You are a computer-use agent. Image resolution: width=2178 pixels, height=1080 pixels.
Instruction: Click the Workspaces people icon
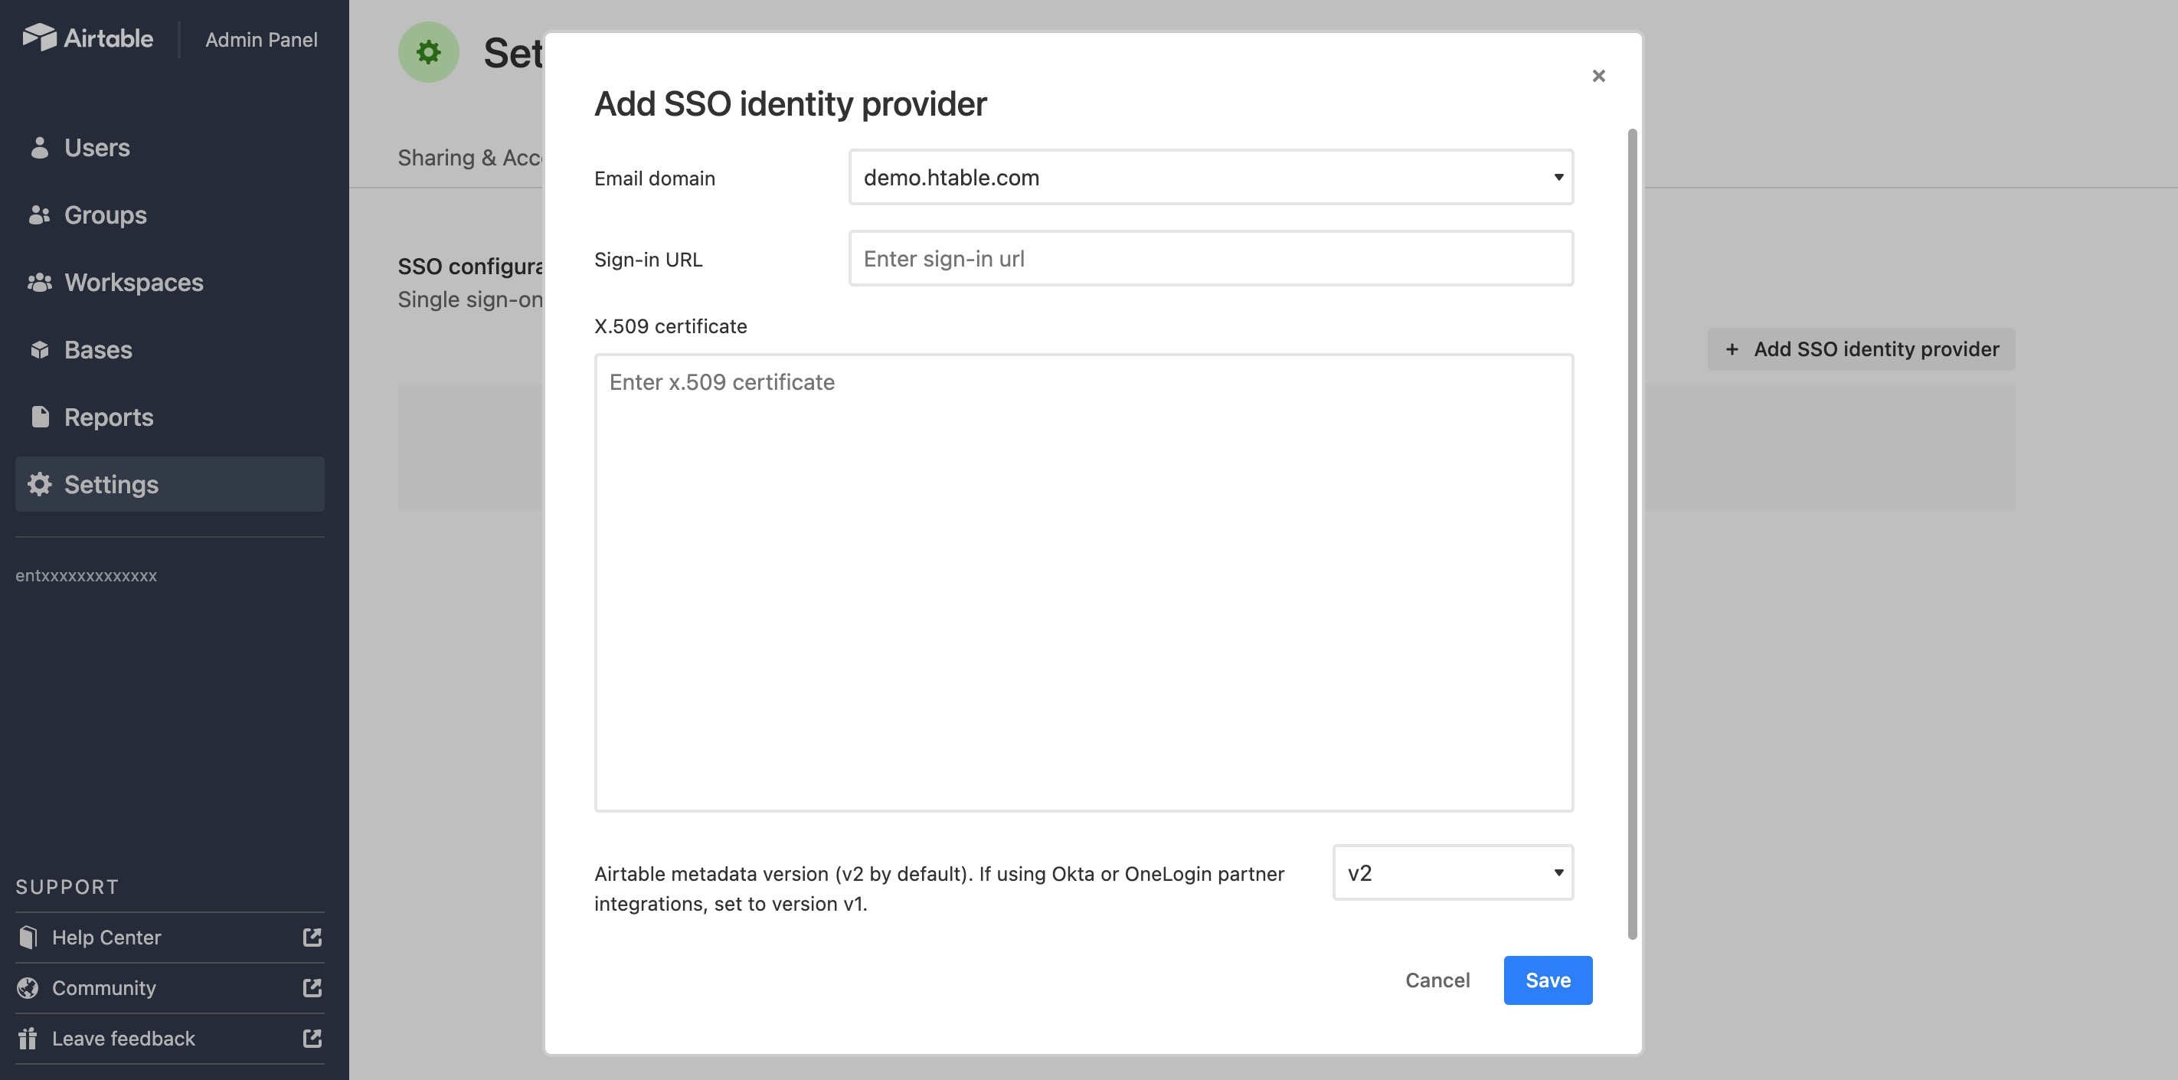[39, 283]
